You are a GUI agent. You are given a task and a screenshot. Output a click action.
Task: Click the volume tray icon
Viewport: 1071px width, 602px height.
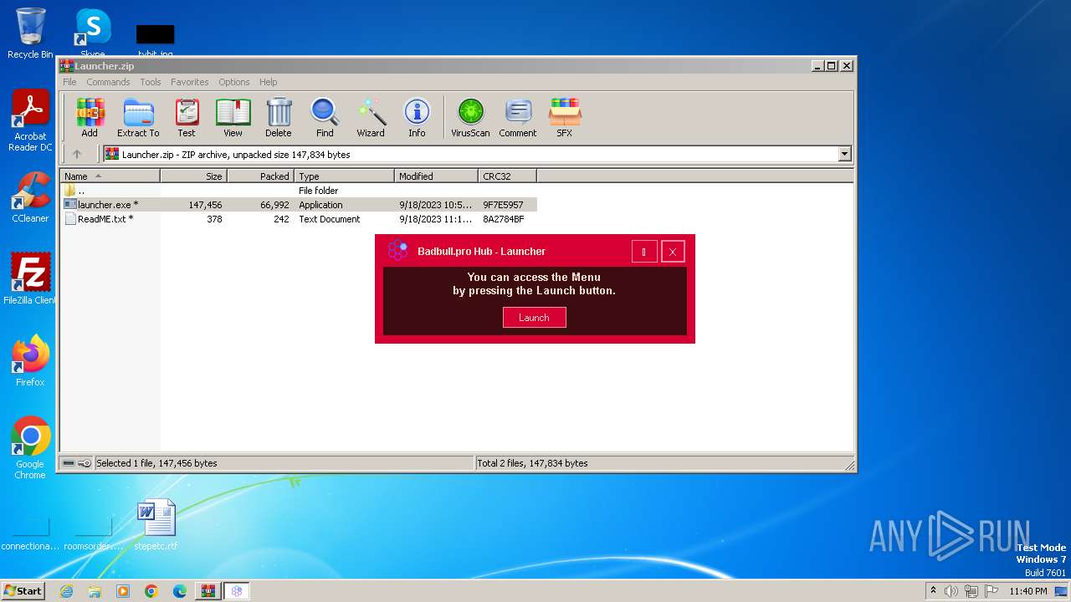point(951,591)
